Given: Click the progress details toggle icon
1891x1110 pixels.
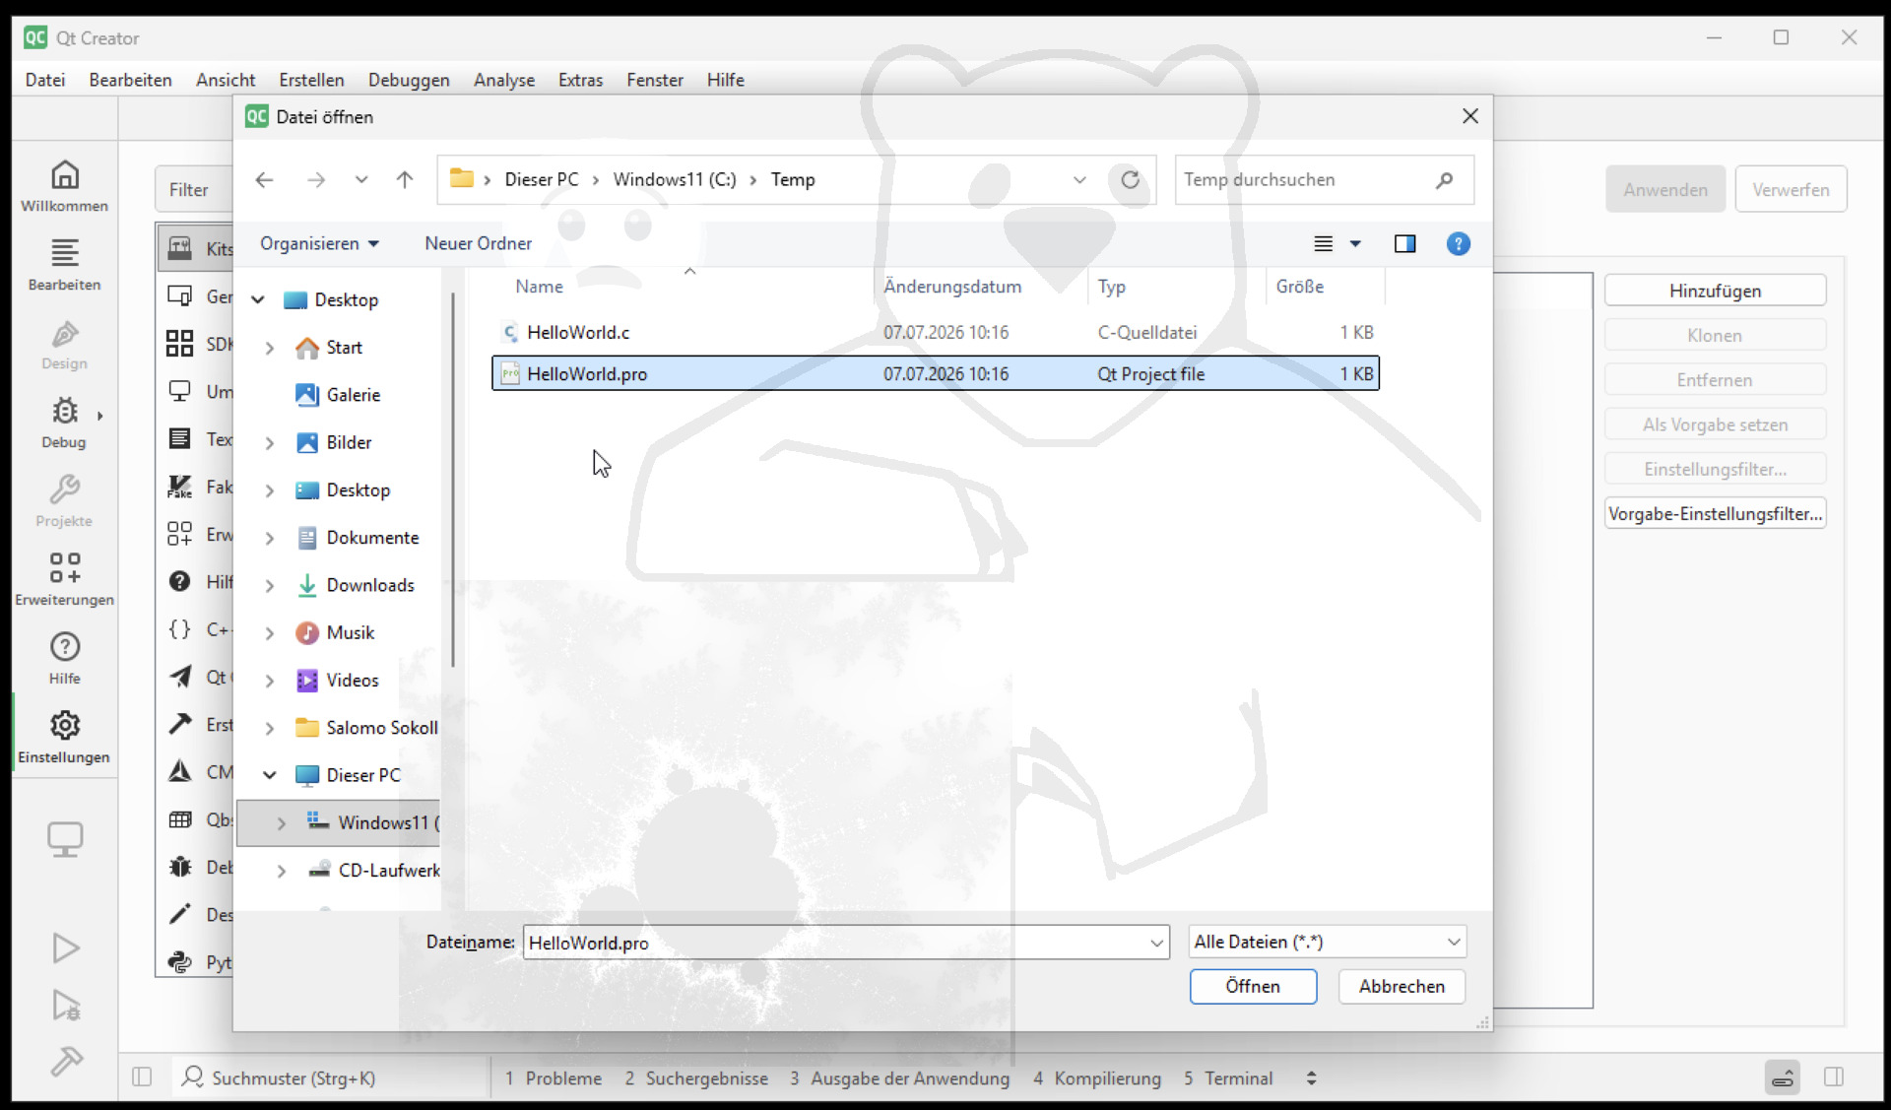Looking at the screenshot, I should point(1783,1077).
